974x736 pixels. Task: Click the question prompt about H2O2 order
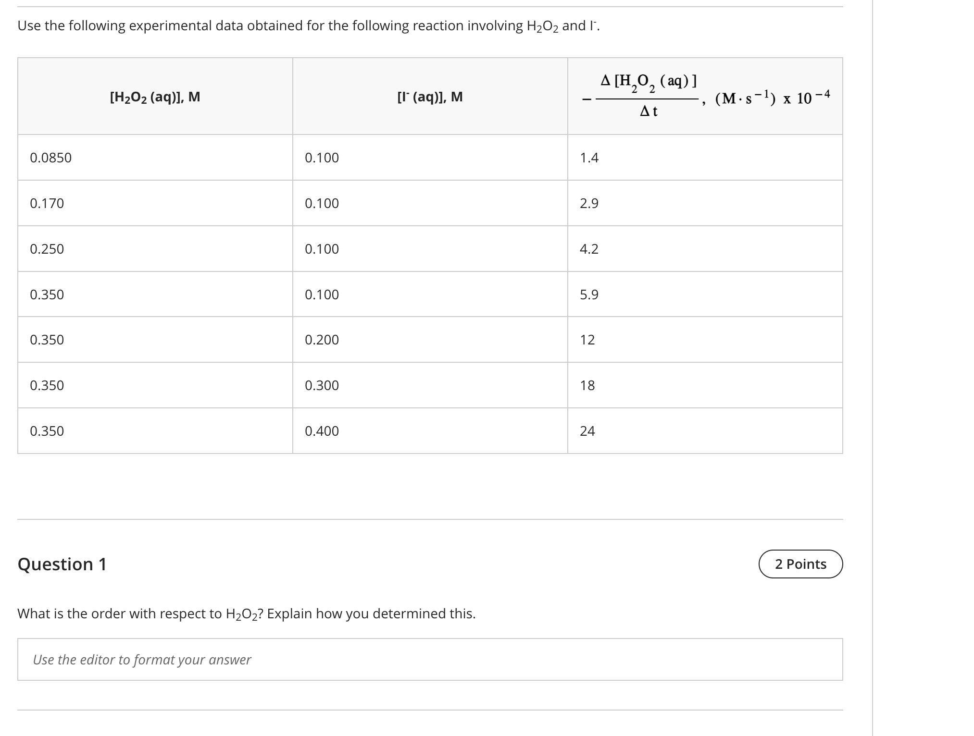(x=246, y=613)
